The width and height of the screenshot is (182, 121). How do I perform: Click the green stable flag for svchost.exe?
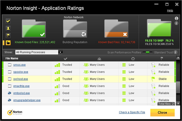click(153, 79)
